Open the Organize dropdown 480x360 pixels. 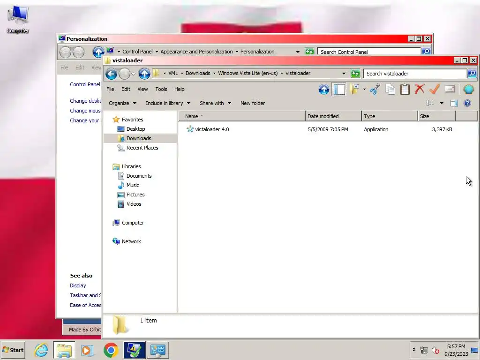coord(122,103)
